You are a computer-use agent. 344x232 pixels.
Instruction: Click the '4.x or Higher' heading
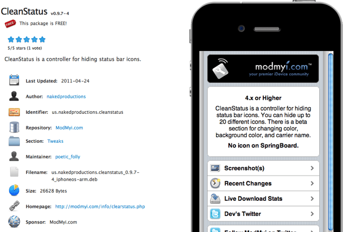click(x=263, y=98)
